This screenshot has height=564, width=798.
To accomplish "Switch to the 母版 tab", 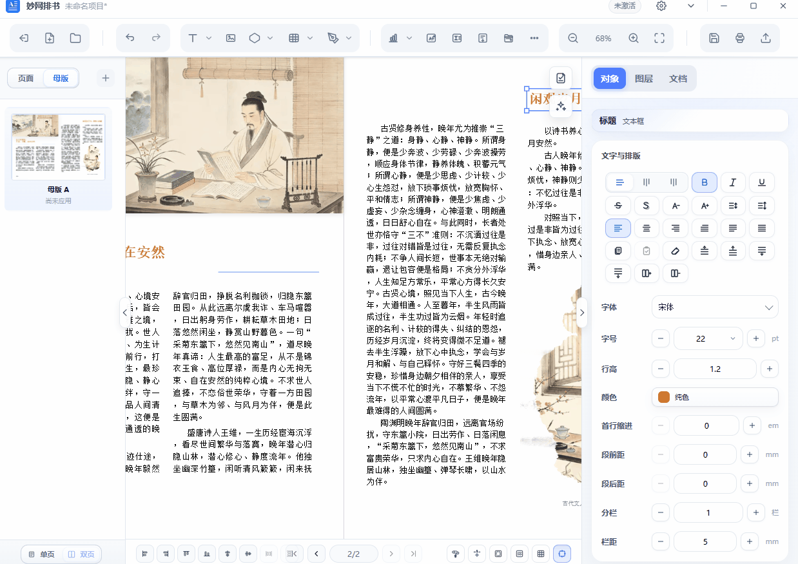I will pyautogui.click(x=61, y=79).
